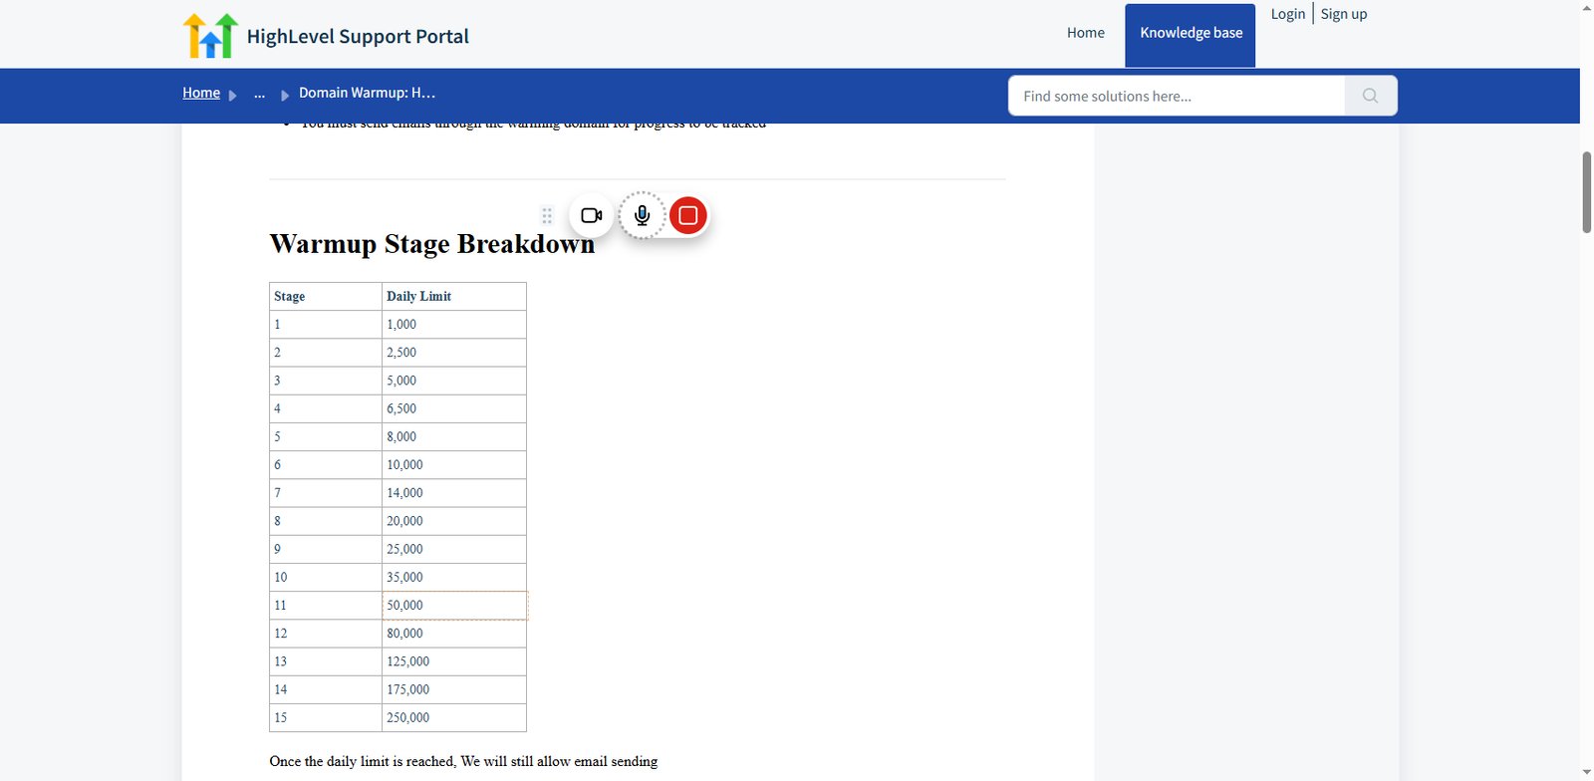Screen dimensions: 1594x781
Task: Open Domain Warmup breadcrumb item
Action: (367, 93)
